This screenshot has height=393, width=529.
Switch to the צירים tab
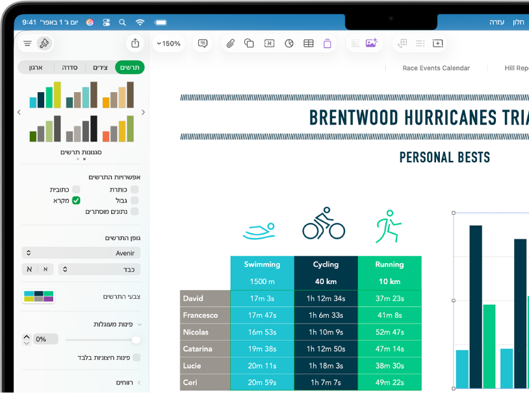(100, 67)
